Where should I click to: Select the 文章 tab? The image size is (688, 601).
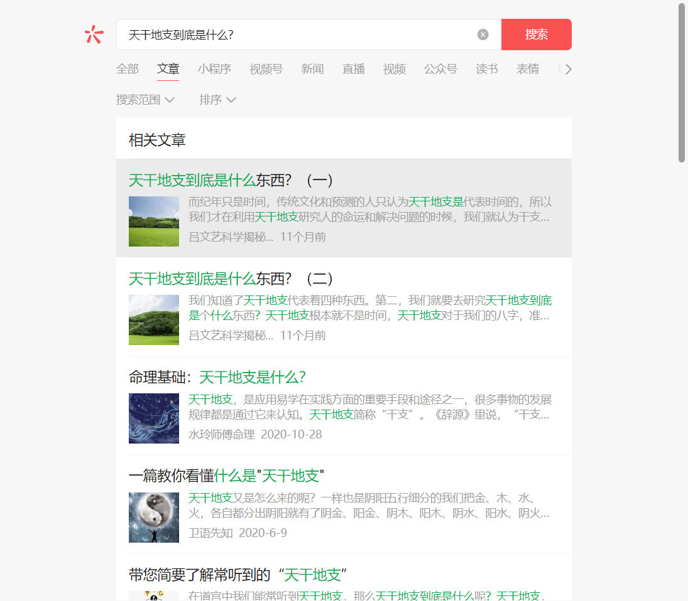point(168,69)
